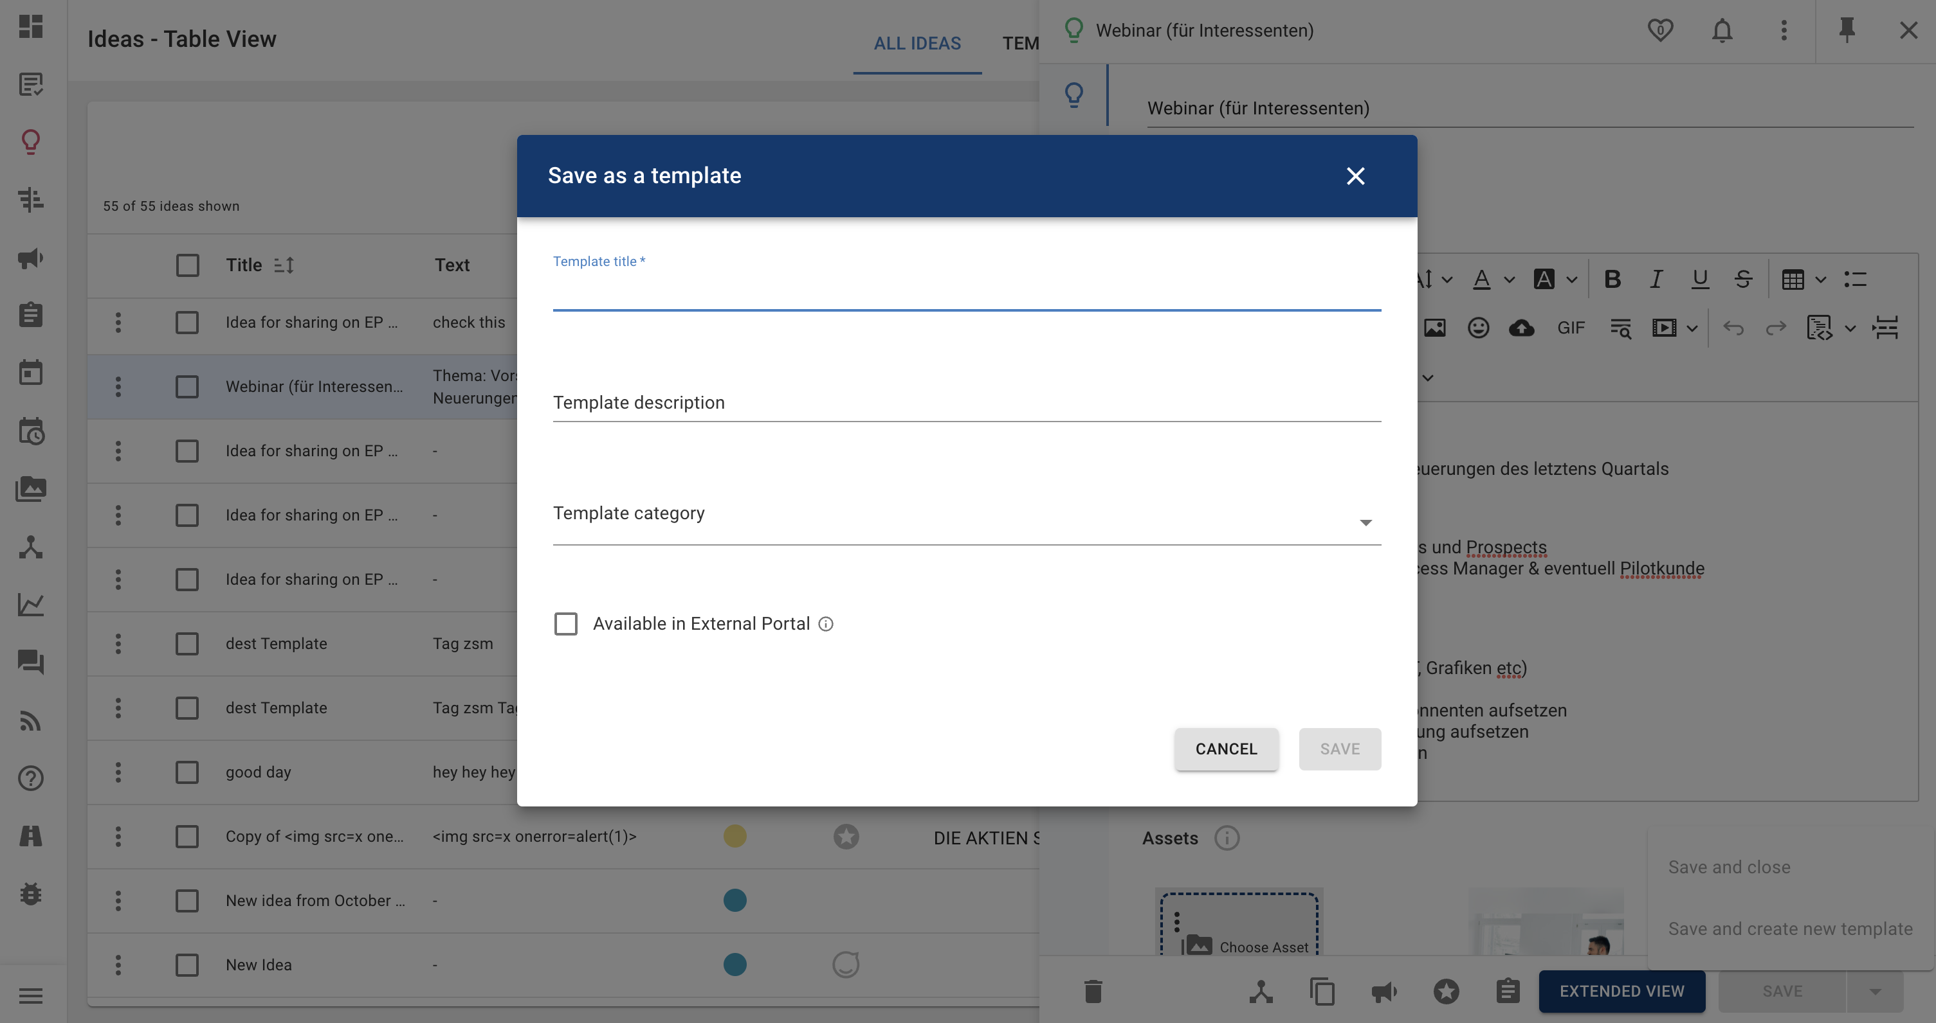Toggle bold formatting in the editor
1936x1023 pixels.
(1612, 280)
